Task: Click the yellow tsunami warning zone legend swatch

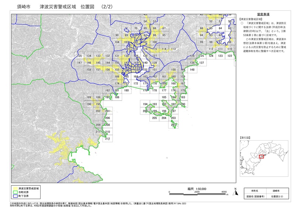Action: pos(15,188)
